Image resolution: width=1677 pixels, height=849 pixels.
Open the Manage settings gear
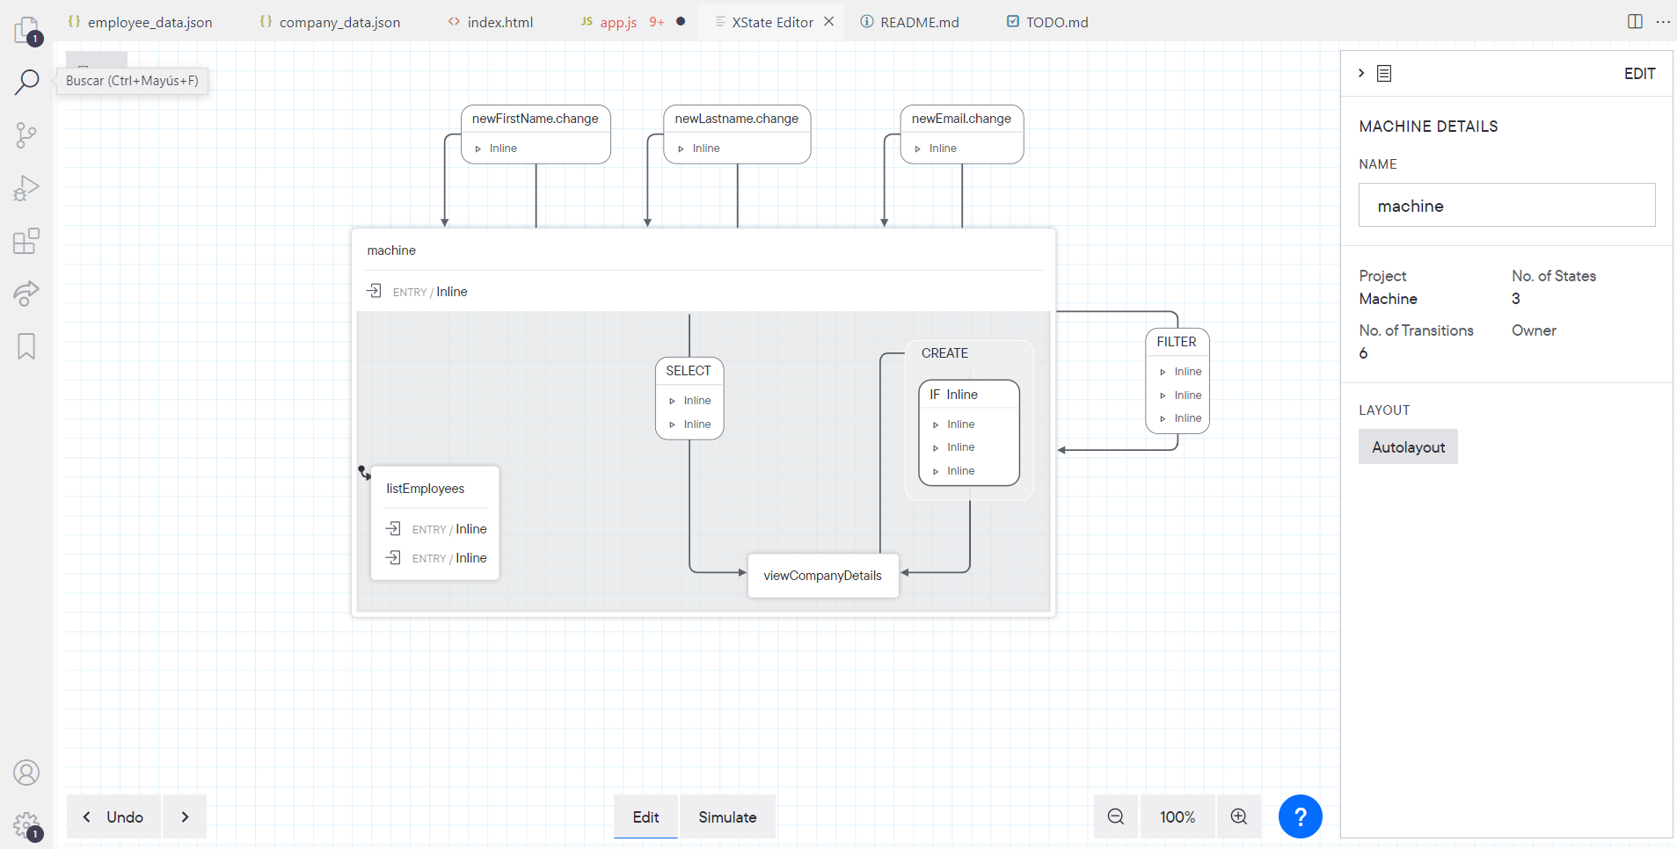coord(26,825)
